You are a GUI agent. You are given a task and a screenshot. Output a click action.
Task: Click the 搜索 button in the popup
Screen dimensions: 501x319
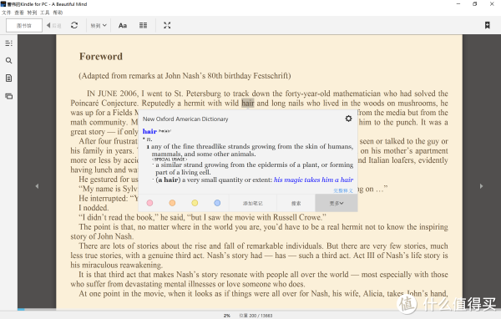[x=296, y=203]
